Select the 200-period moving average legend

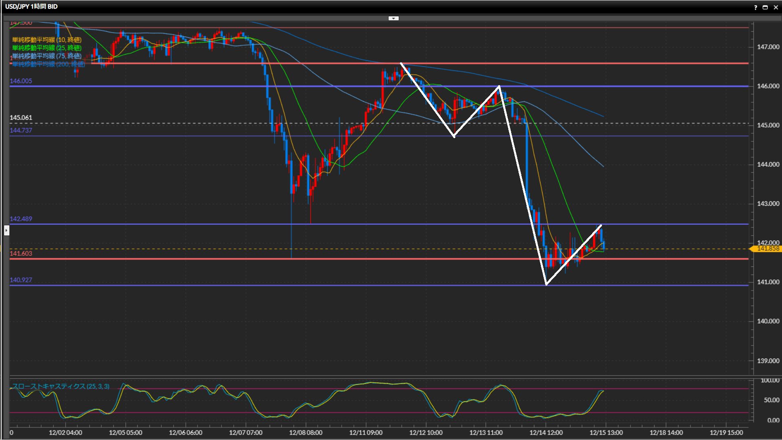point(49,64)
